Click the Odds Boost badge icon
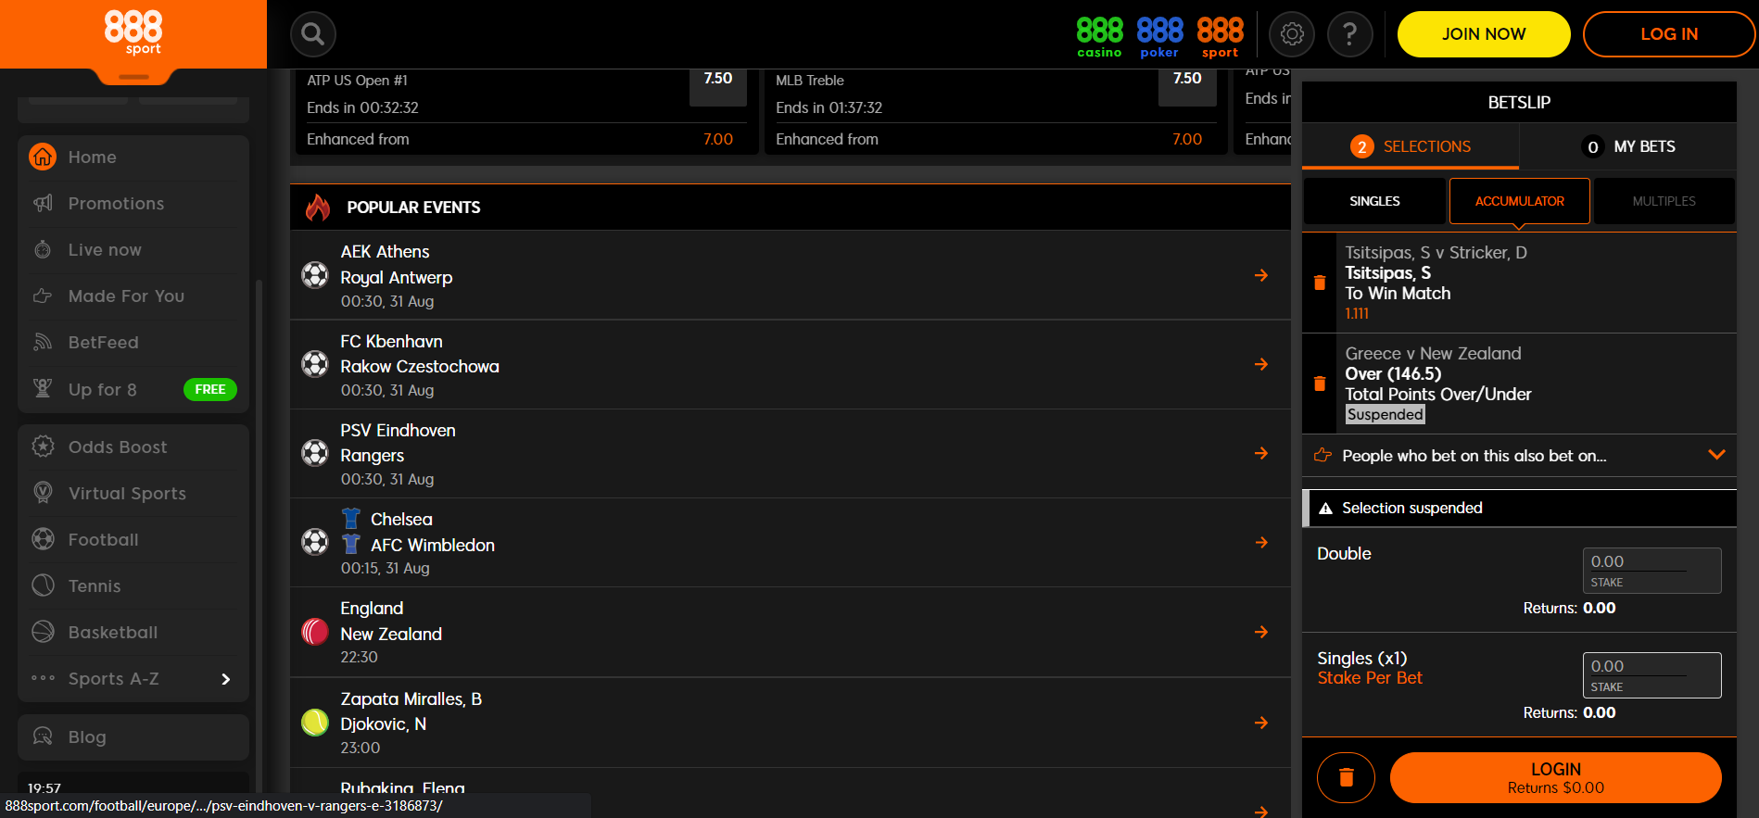 [x=43, y=447]
